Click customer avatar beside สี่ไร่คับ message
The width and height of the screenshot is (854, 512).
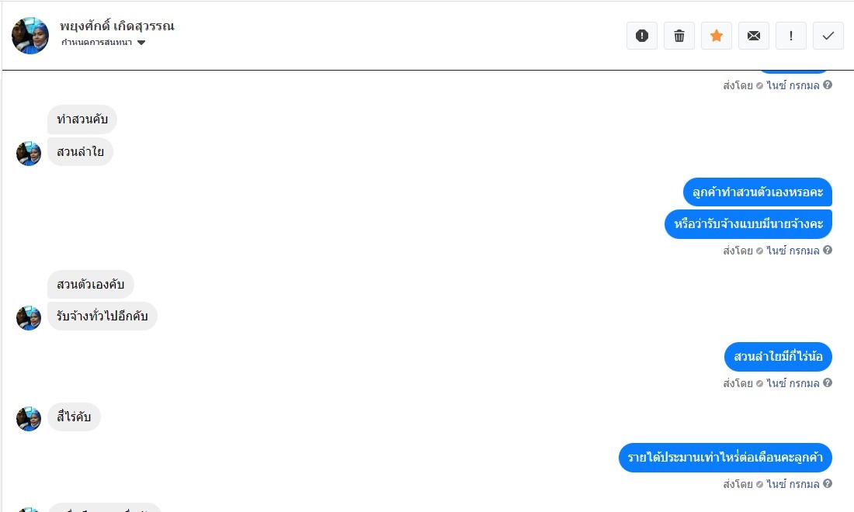point(29,419)
